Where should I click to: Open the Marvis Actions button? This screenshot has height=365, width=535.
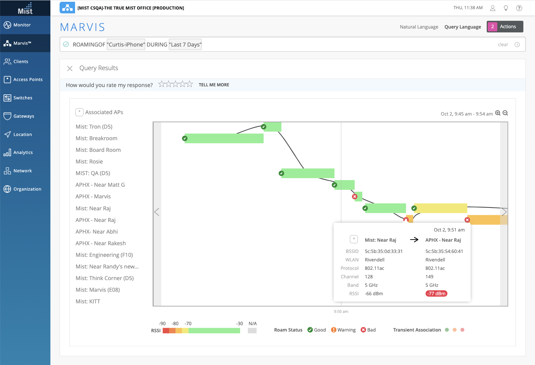pyautogui.click(x=505, y=27)
